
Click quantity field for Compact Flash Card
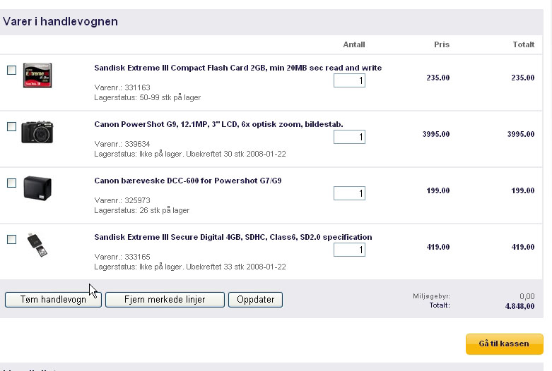point(350,80)
